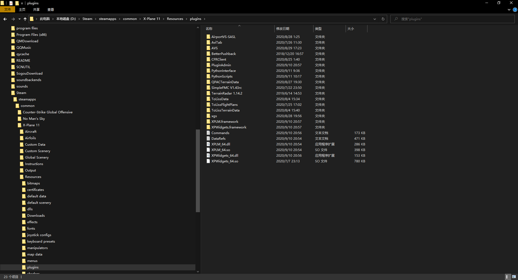This screenshot has width=518, height=280.
Task: Expand the chevron after common breadcrumb
Action: click(x=140, y=19)
